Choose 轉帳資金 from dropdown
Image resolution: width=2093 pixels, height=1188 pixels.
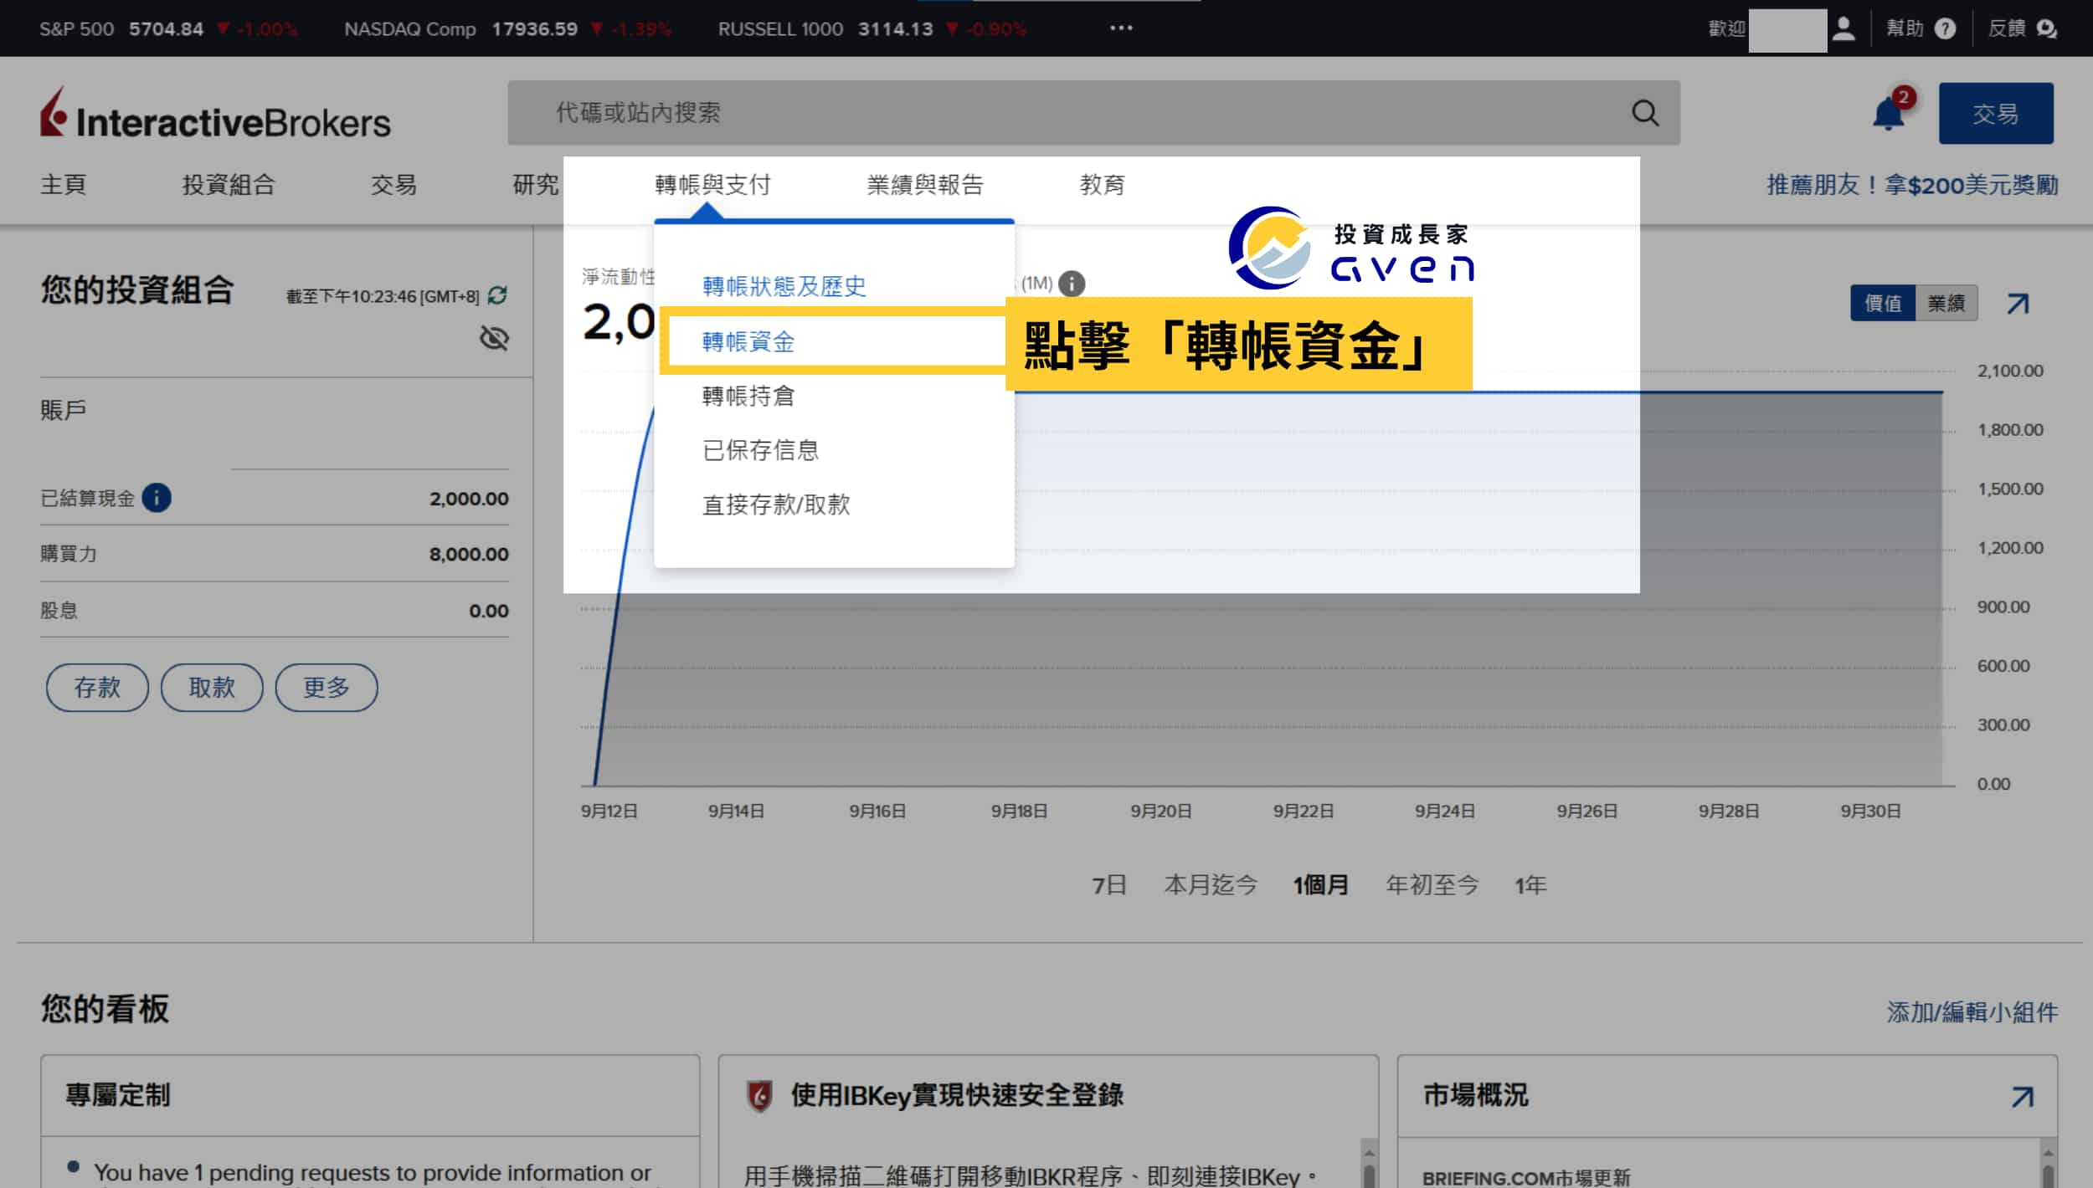click(748, 341)
